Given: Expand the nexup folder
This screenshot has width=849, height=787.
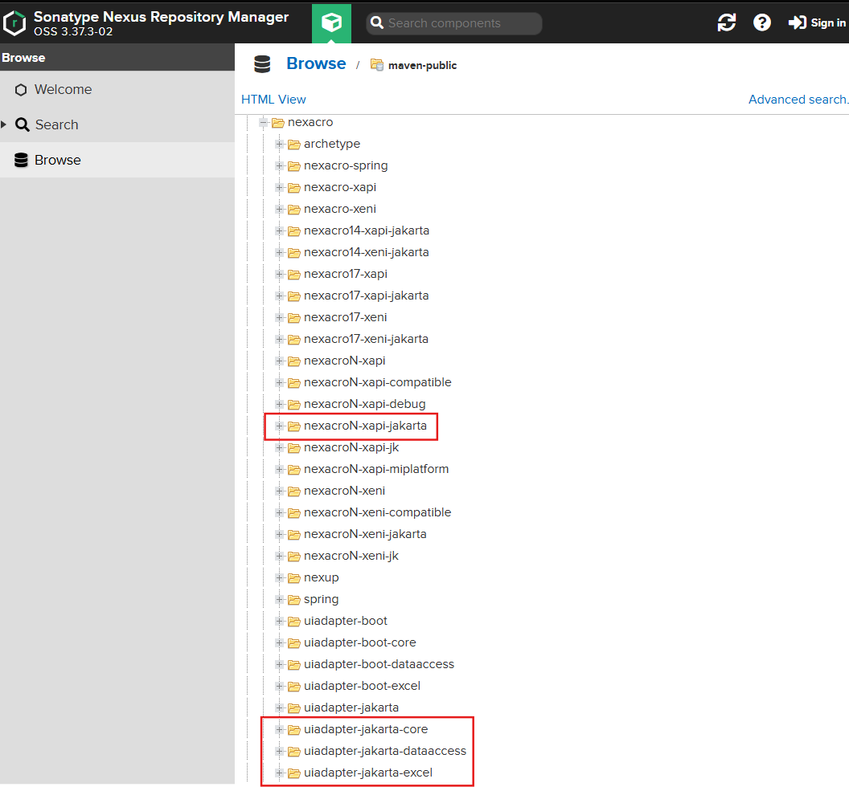Looking at the screenshot, I should tap(280, 578).
